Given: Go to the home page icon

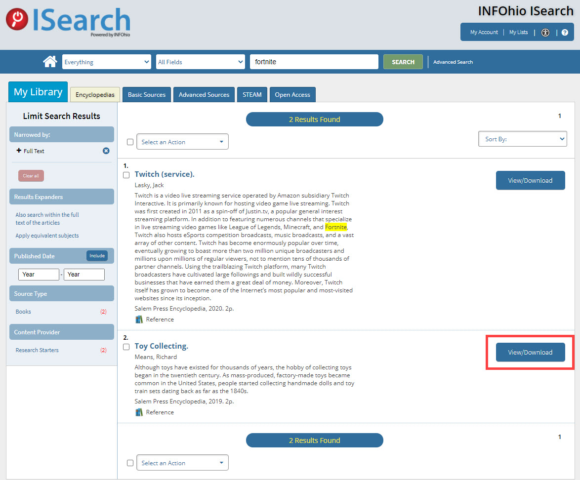Looking at the screenshot, I should tap(50, 61).
